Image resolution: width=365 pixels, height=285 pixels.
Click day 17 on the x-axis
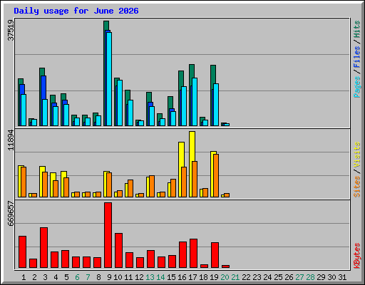click(192, 277)
